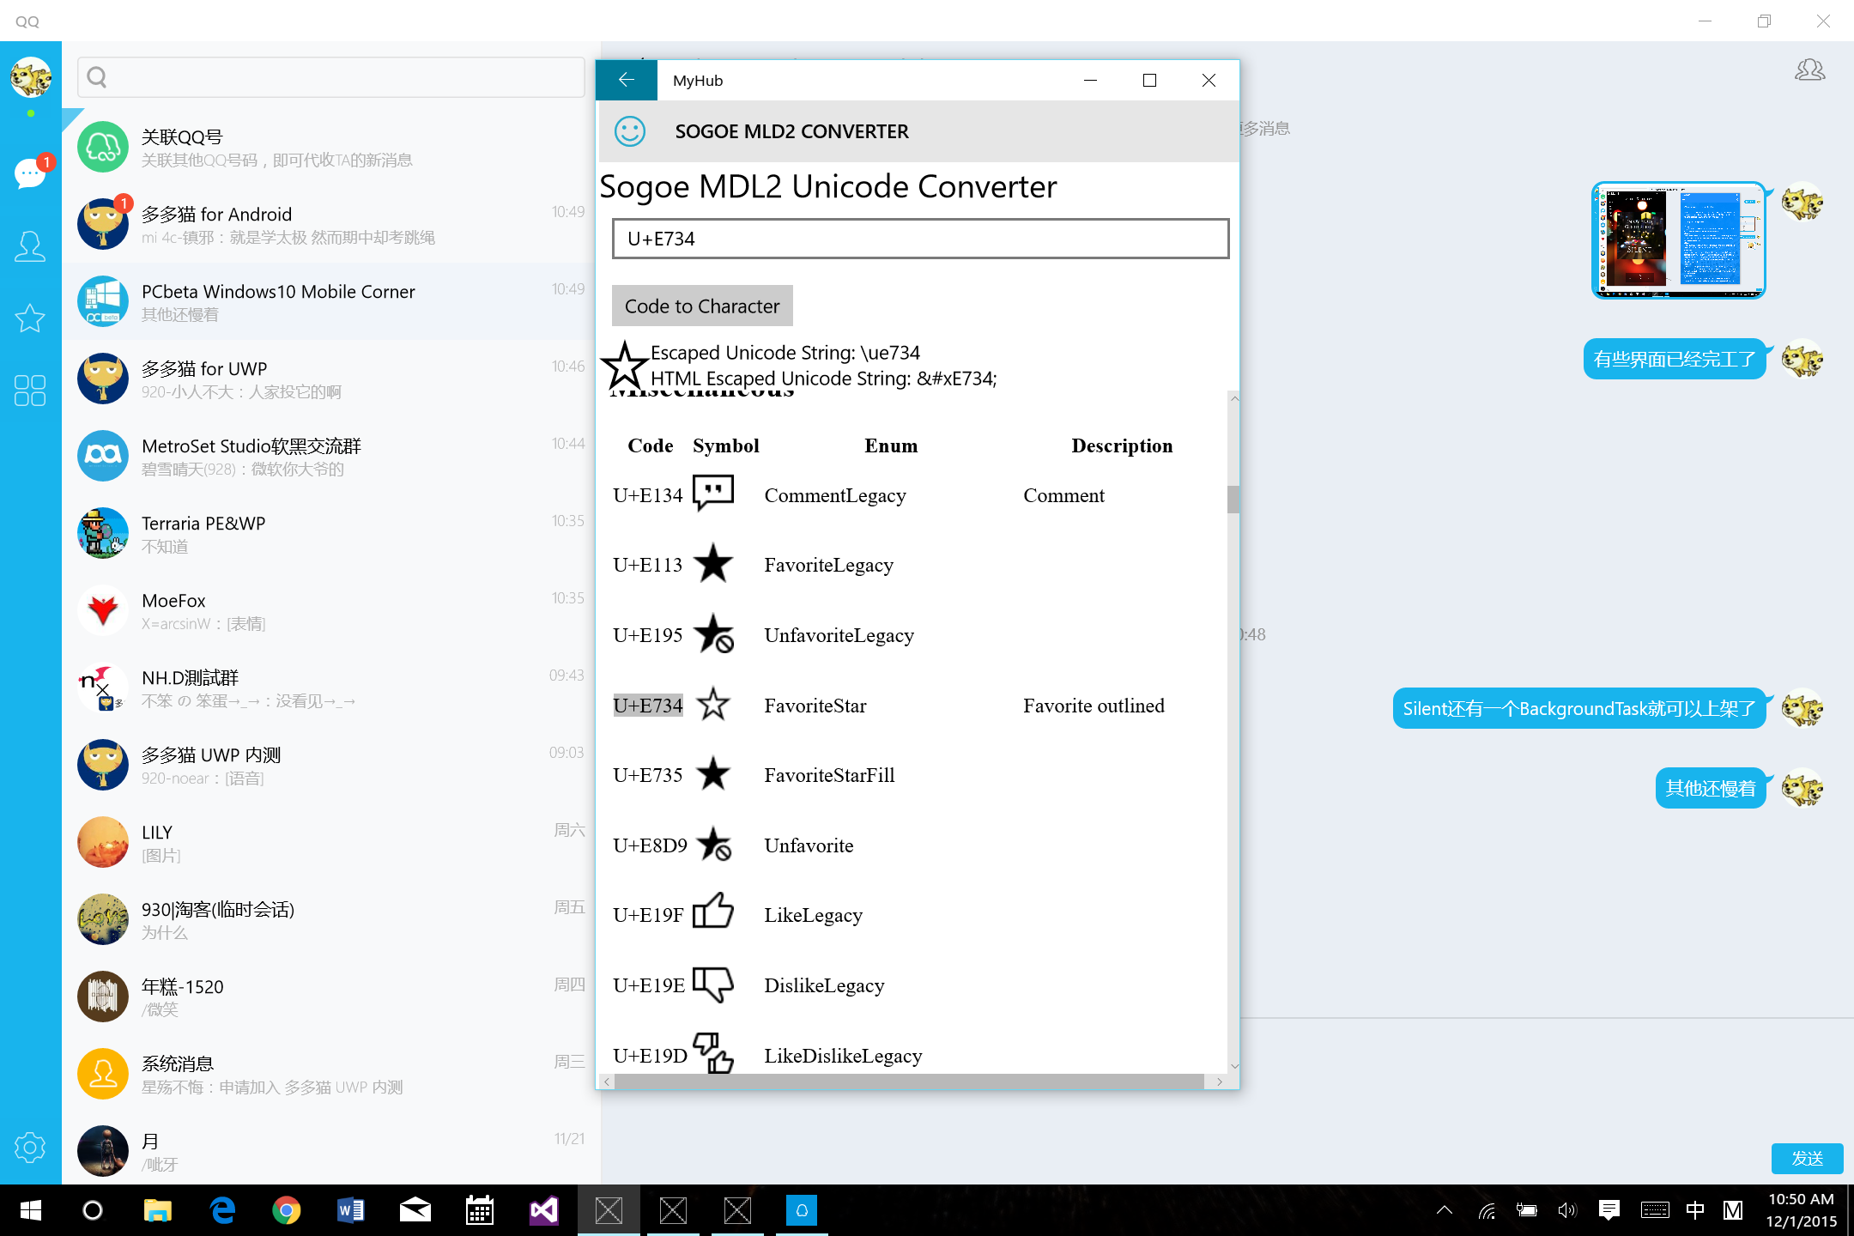Click the Unicode code input field
The image size is (1854, 1236).
click(920, 239)
